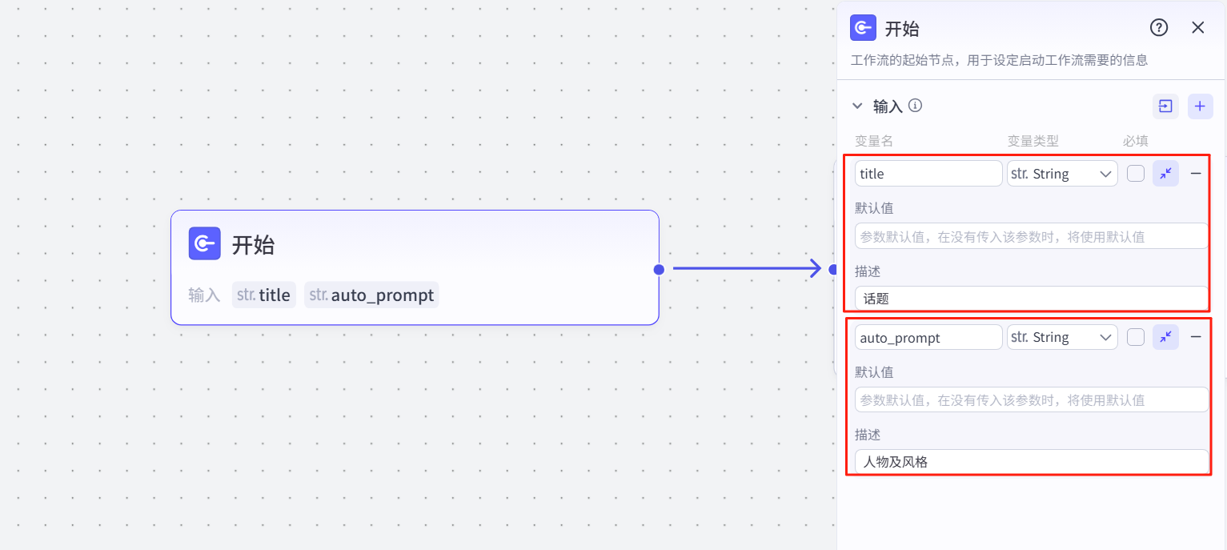Screen dimensions: 1227x550
Task: Click the help question mark icon
Action: (x=1159, y=28)
